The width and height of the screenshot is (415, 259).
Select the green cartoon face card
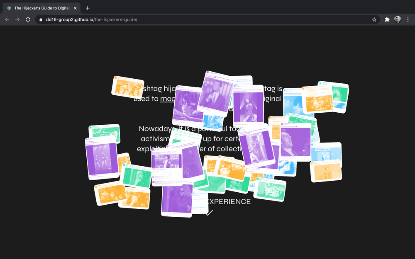pos(270,189)
